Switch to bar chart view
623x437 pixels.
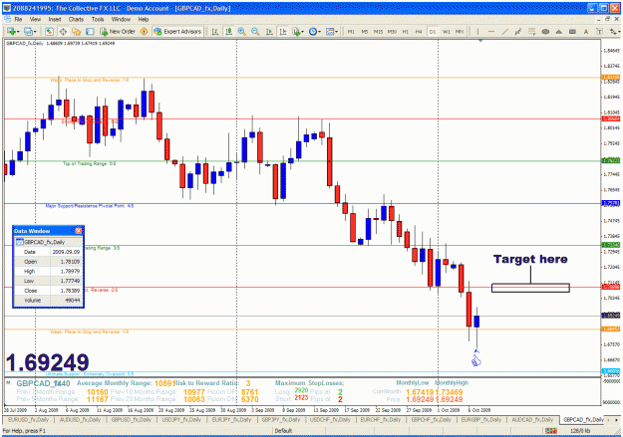[215, 31]
